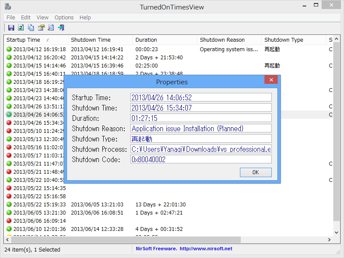Click the Find toolbar icon
The height and width of the screenshot is (258, 344).
coord(51,28)
